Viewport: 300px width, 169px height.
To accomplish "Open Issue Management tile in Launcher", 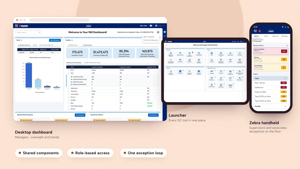I will coord(189,54).
